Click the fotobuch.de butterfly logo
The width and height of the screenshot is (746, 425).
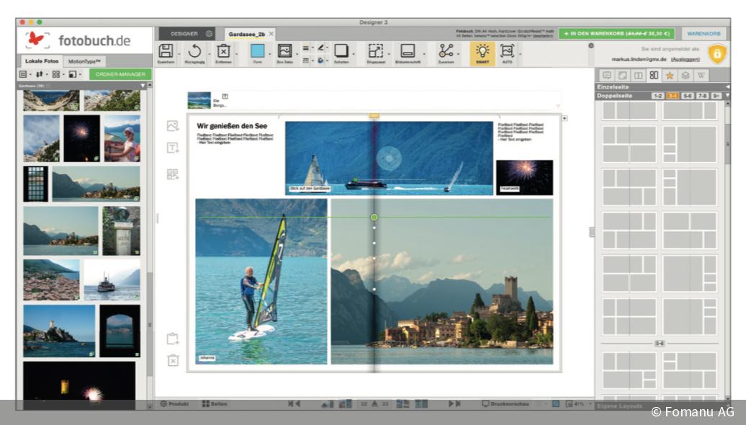click(37, 40)
